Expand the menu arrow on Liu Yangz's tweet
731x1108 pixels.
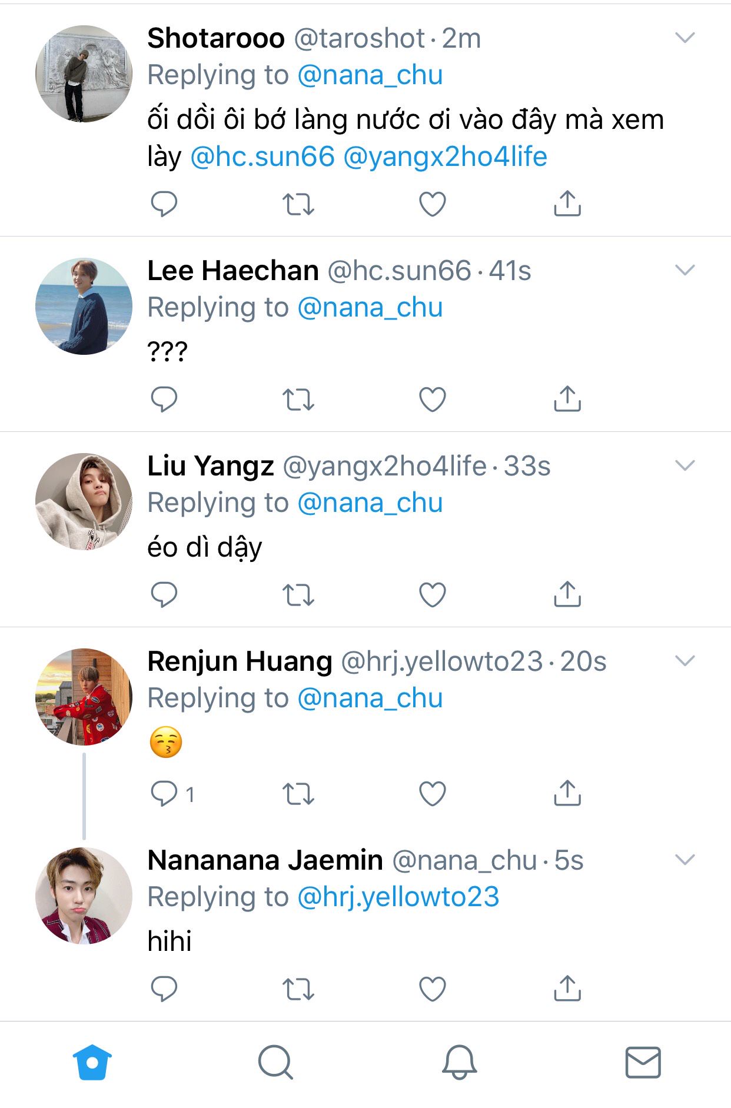pos(685,466)
